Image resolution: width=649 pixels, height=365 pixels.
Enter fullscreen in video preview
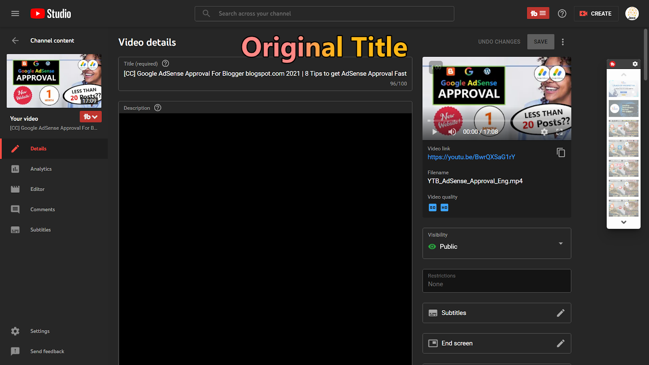tap(559, 132)
